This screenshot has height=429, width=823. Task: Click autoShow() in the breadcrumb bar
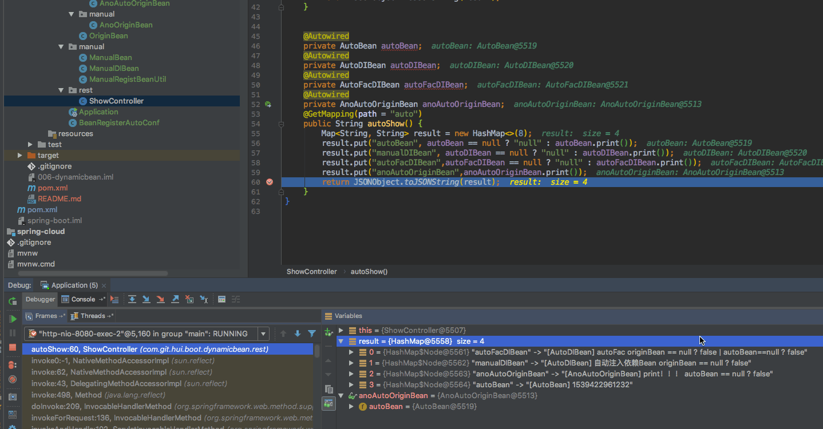click(369, 272)
